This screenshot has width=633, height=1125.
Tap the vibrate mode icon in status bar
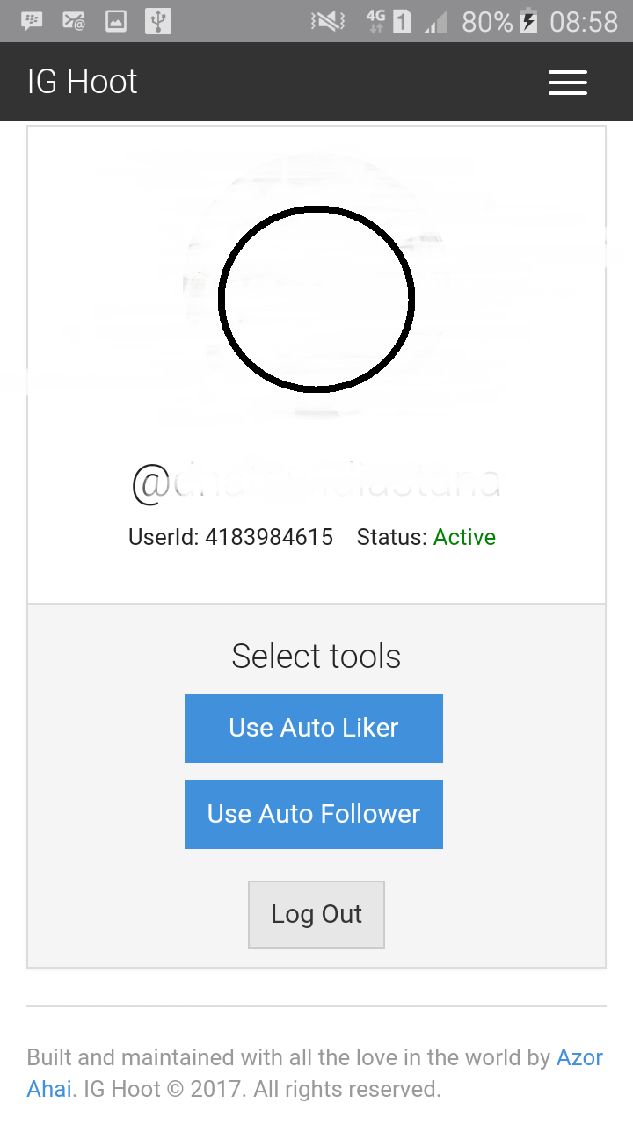(x=328, y=21)
